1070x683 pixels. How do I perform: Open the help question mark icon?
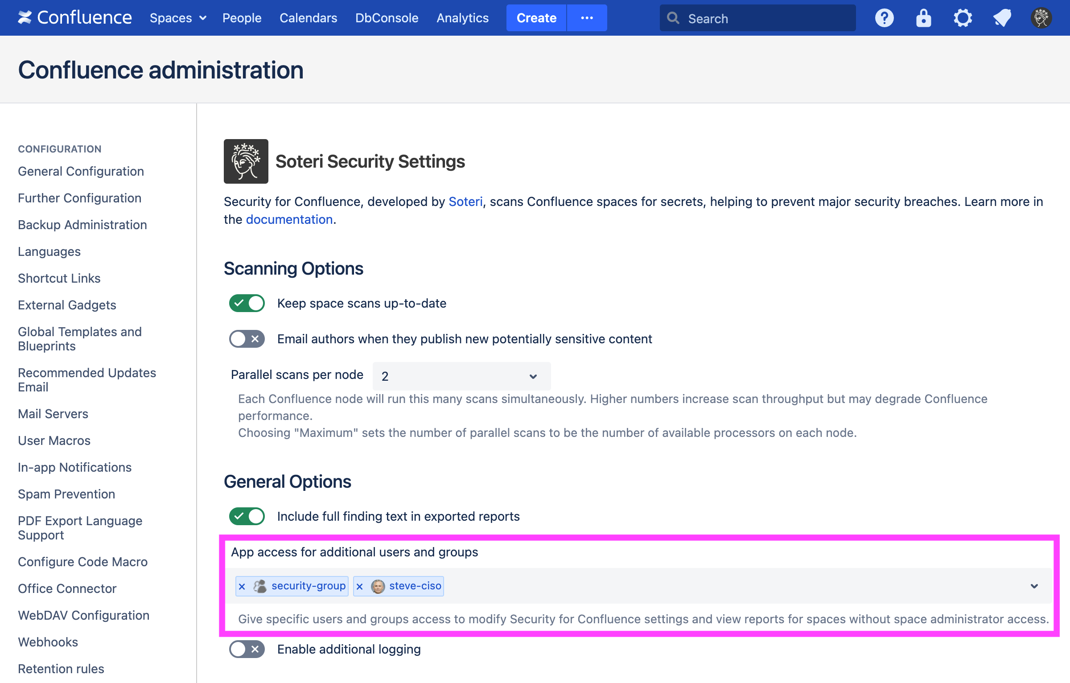coord(885,18)
